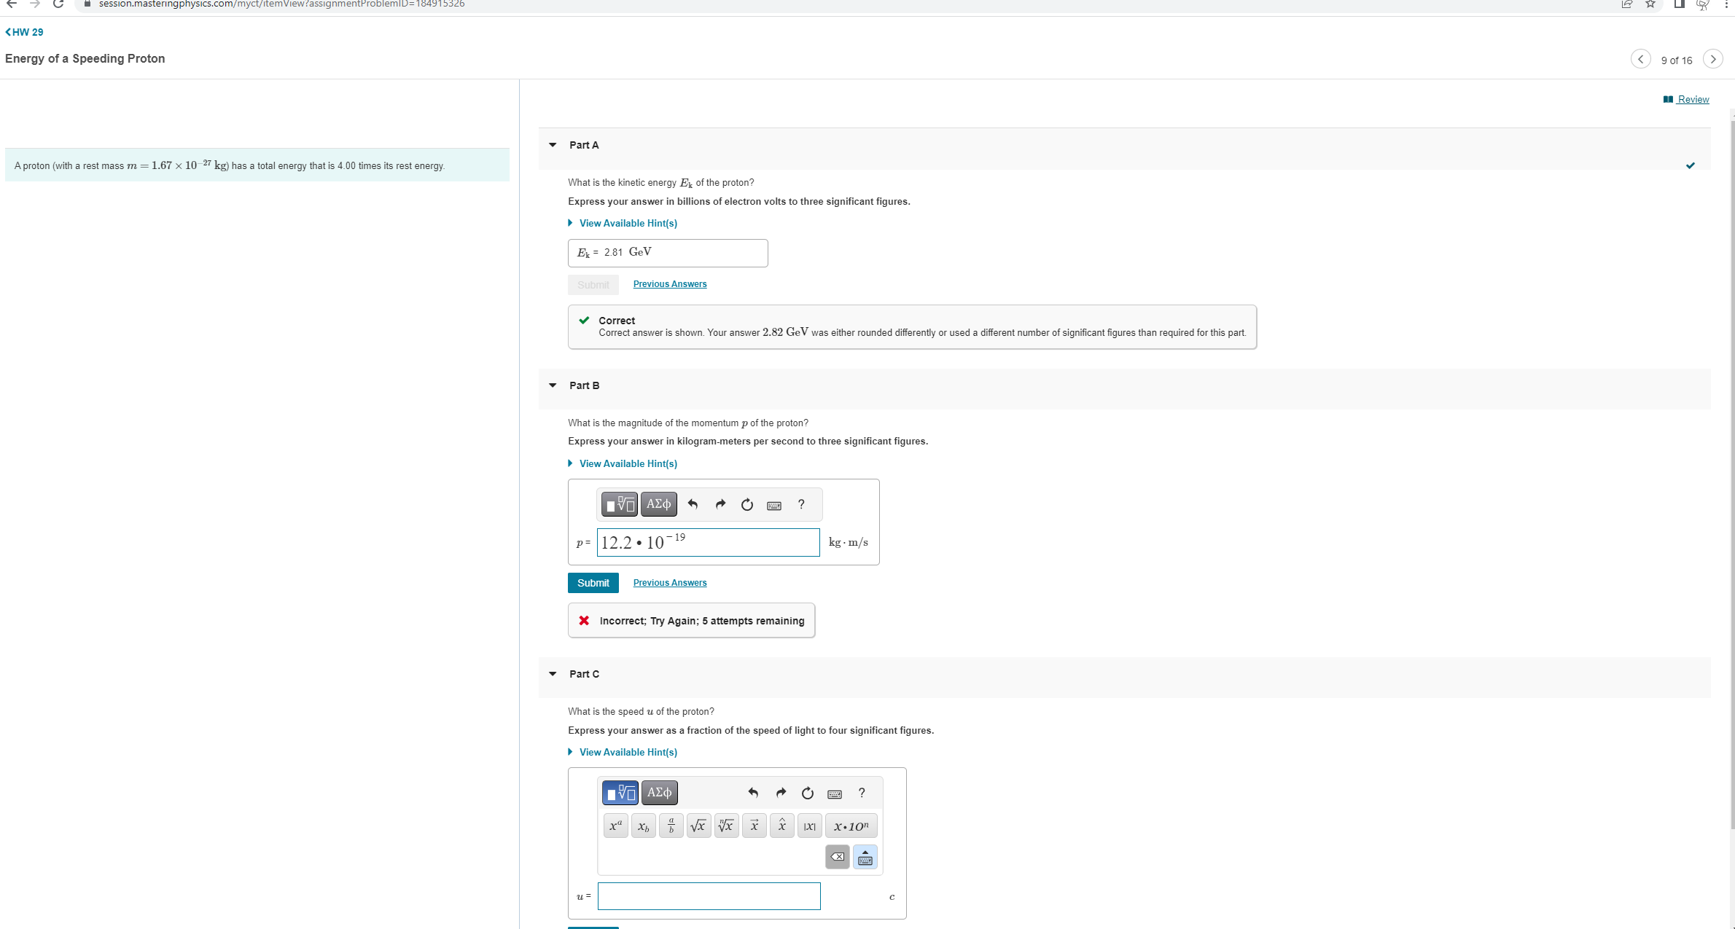Viewport: 1735px width, 929px height.
Task: Insert square root symbol in Part C
Action: (x=698, y=826)
